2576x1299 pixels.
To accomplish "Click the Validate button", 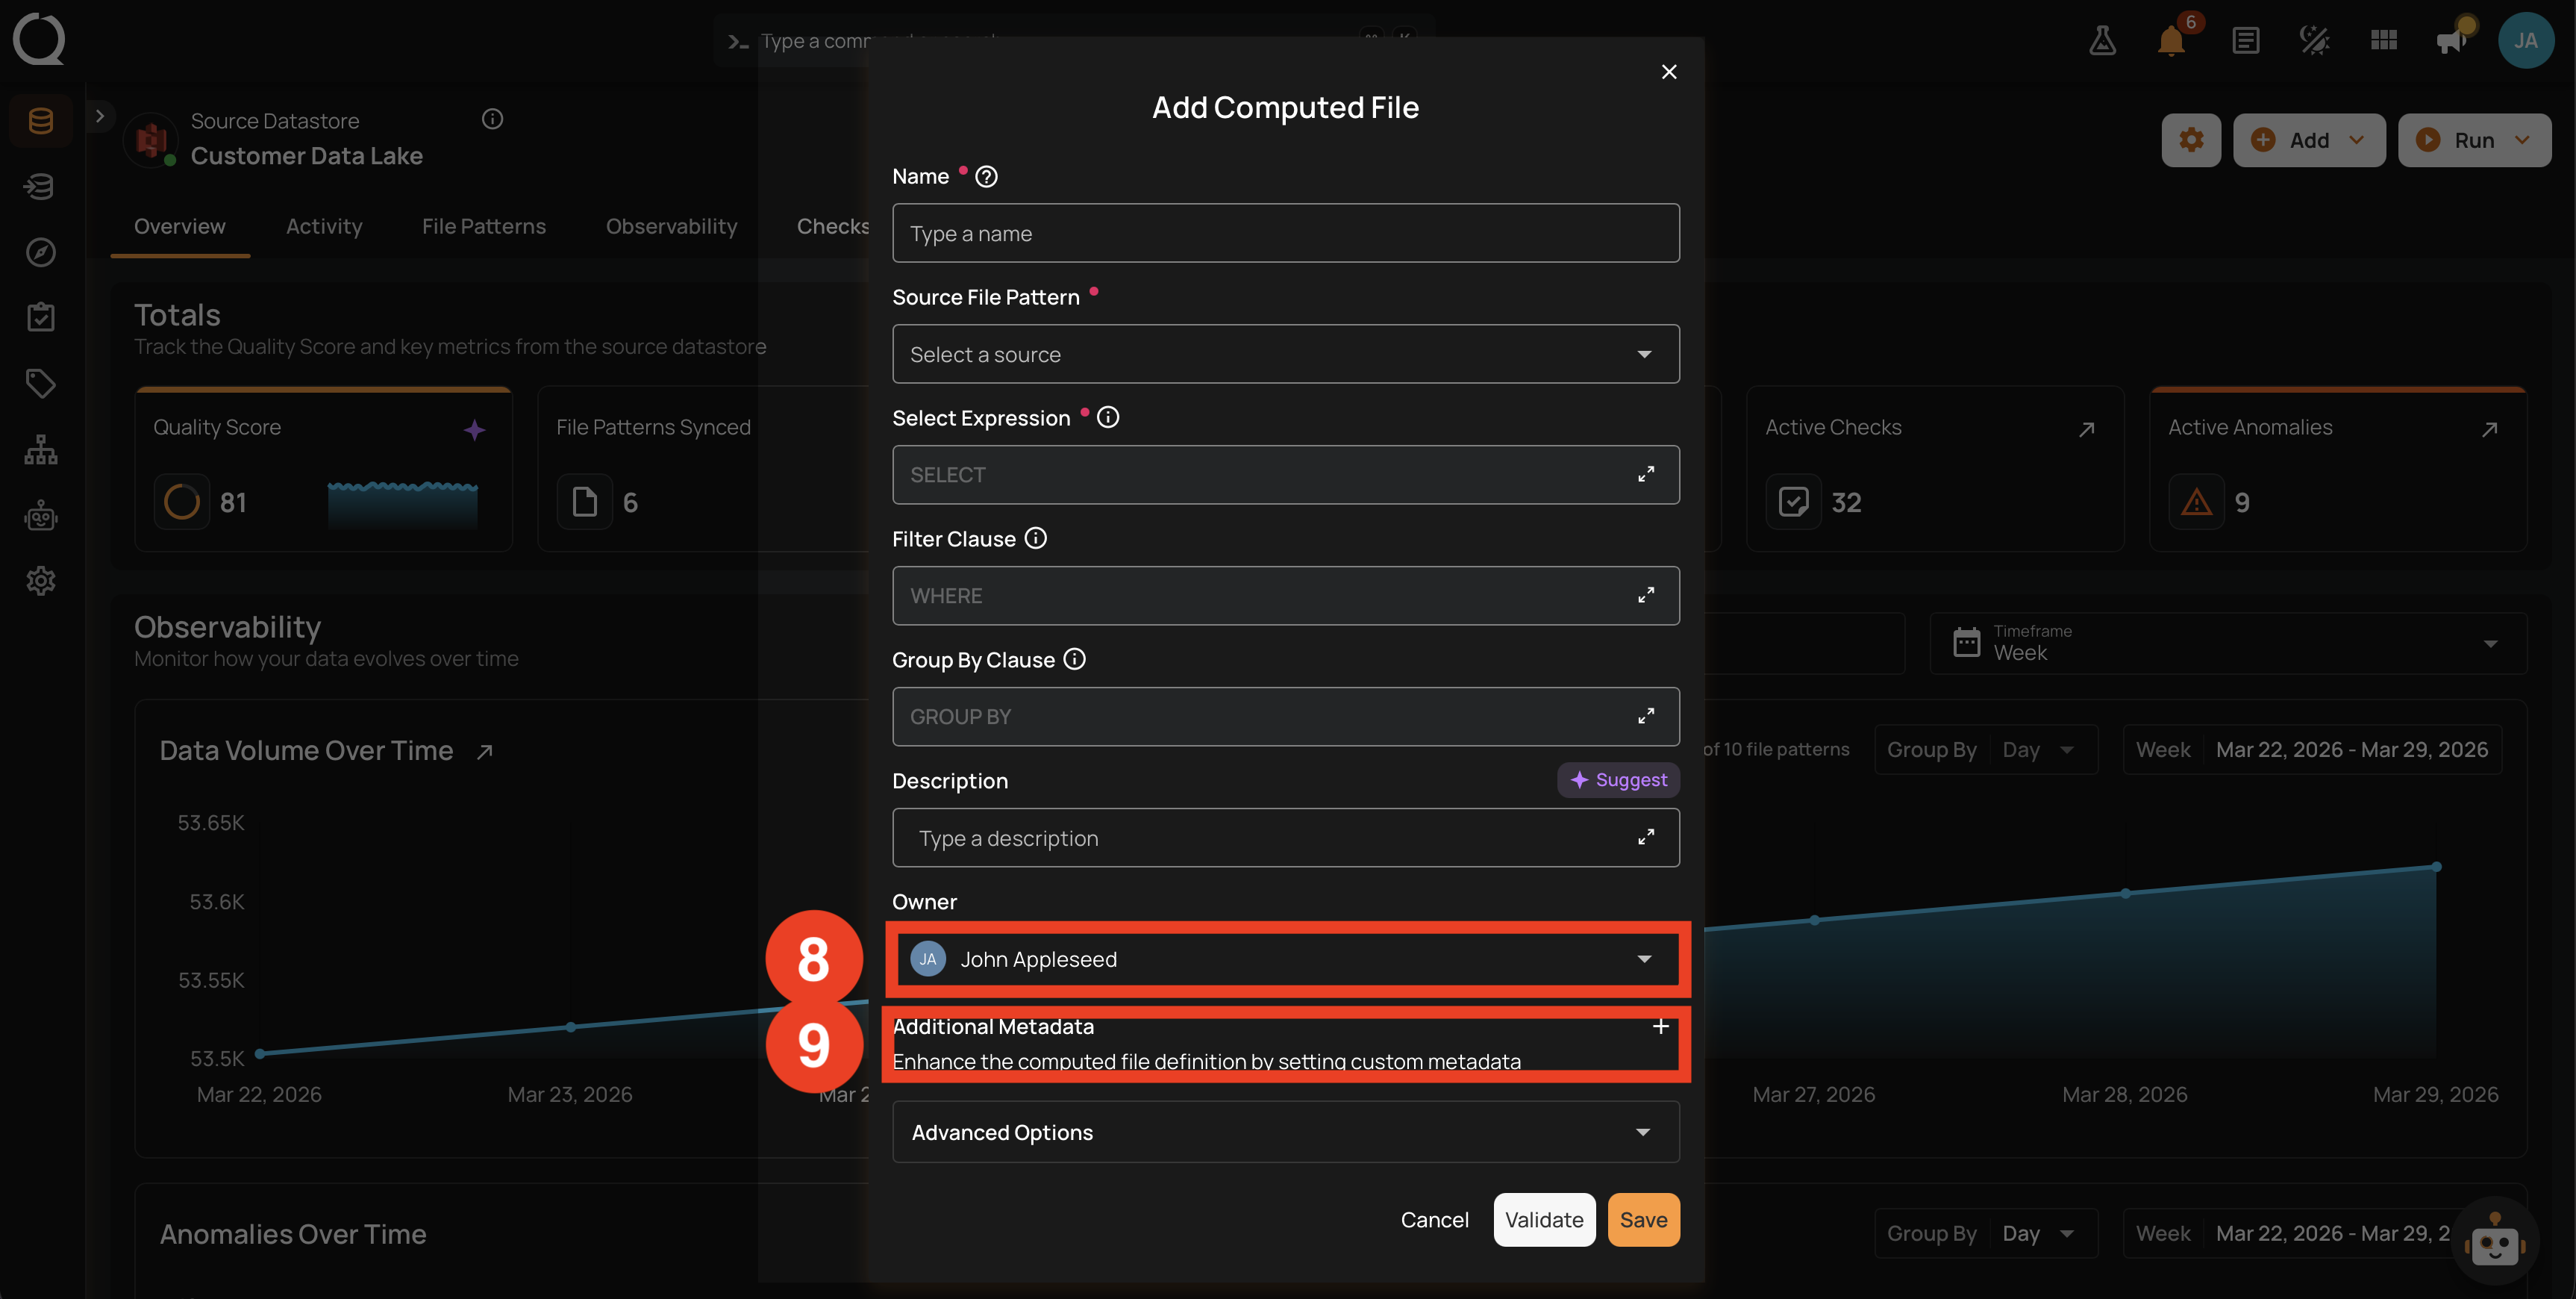I will pos(1544,1220).
